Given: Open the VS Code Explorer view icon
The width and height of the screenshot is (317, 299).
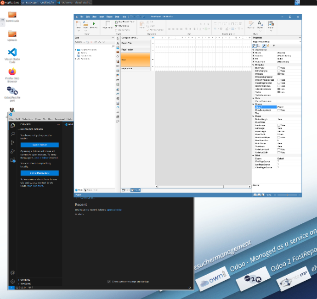Looking at the screenshot, I should pyautogui.click(x=13, y=125).
